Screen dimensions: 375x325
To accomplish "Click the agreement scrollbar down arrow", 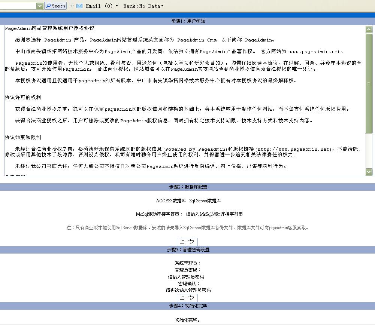I will coord(369,172).
